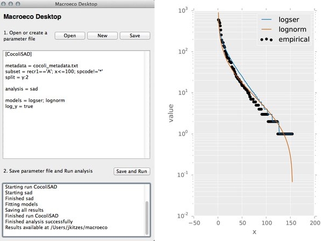Viewport: 321px width, 241px height.
Task: Click the log_y = true line
Action: coord(19,106)
